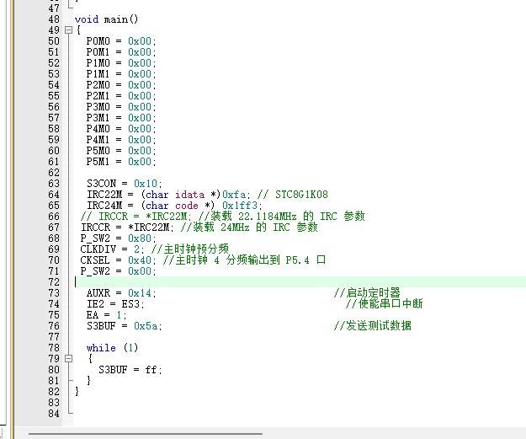The height and width of the screenshot is (439, 526).
Task: Click the line 'P_SW2 = 0x80;'
Action: [118, 238]
